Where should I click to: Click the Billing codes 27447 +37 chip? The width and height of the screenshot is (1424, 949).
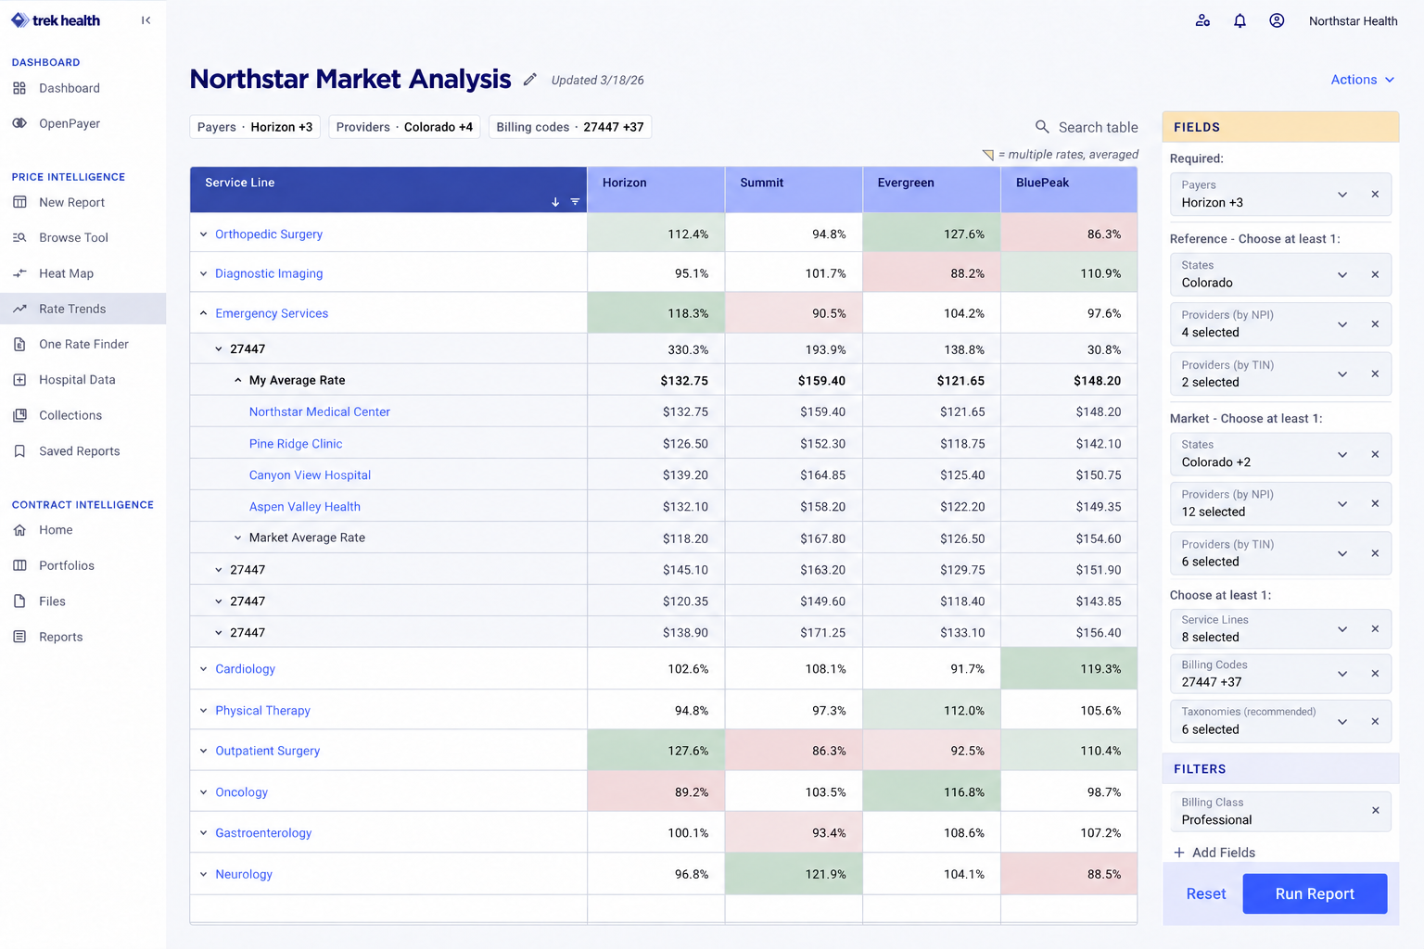(x=570, y=127)
